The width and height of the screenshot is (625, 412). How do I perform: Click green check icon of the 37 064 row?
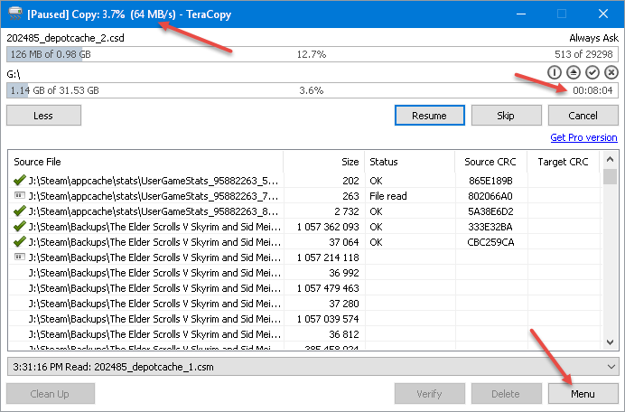(x=19, y=242)
